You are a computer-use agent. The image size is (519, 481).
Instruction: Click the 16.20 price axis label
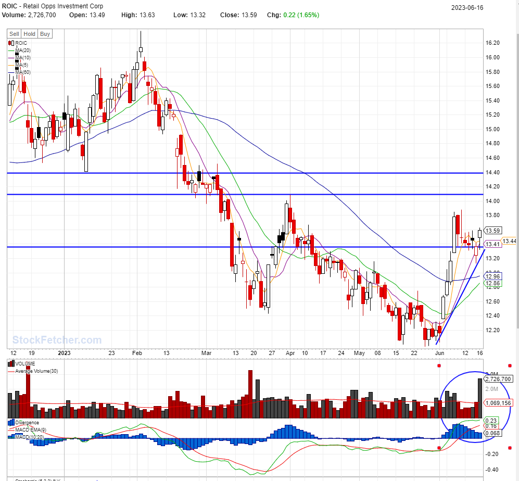click(492, 43)
